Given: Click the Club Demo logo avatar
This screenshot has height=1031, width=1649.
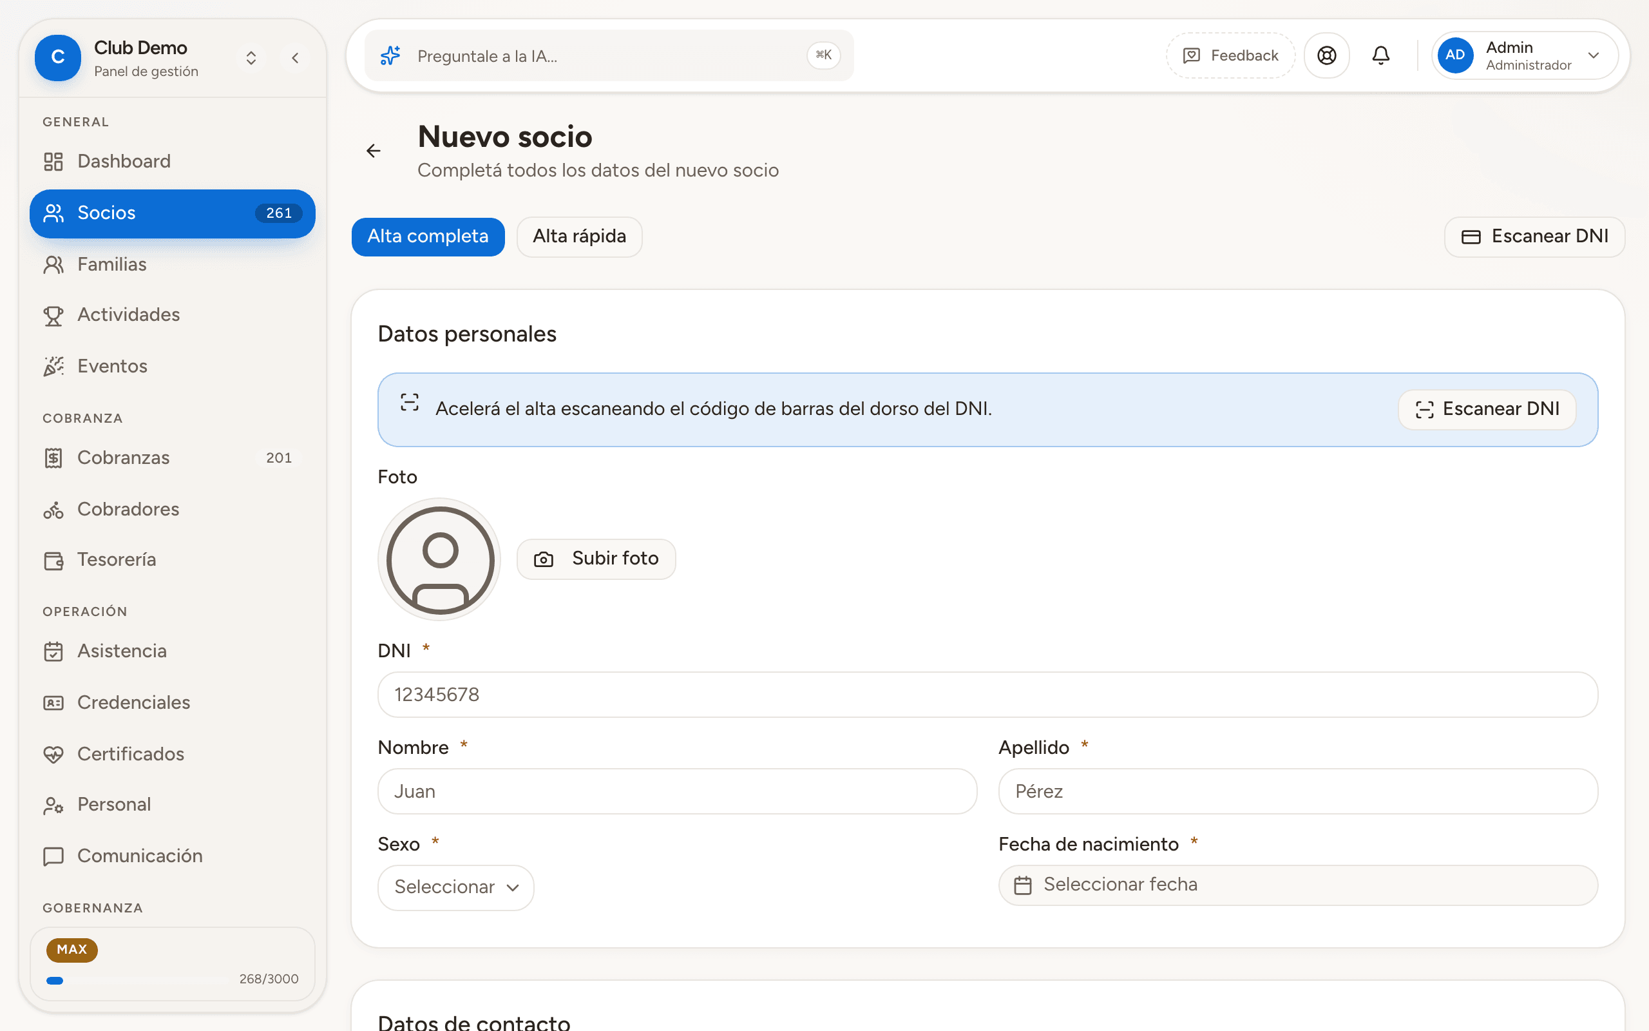Looking at the screenshot, I should pyautogui.click(x=58, y=58).
